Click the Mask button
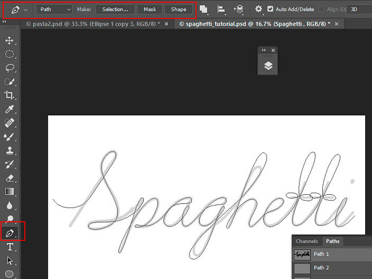This screenshot has height=279, width=372. [150, 10]
